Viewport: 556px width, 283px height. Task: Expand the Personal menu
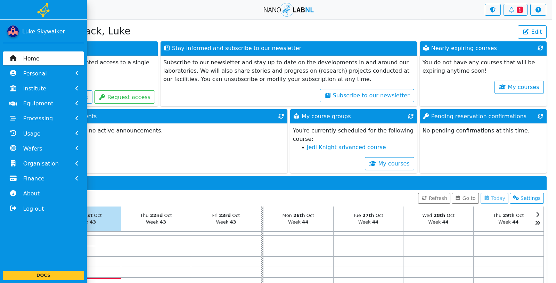pyautogui.click(x=43, y=73)
